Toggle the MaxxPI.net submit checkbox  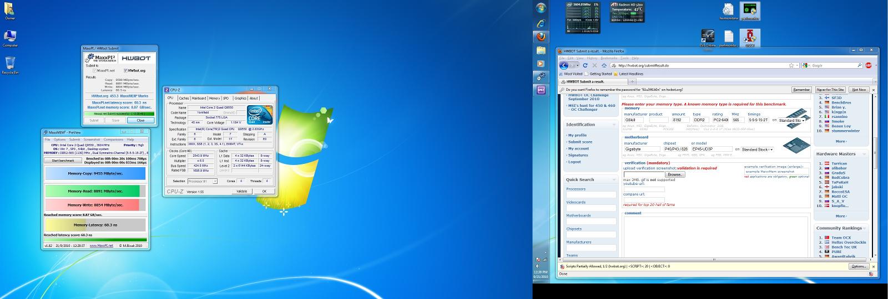coord(95,70)
